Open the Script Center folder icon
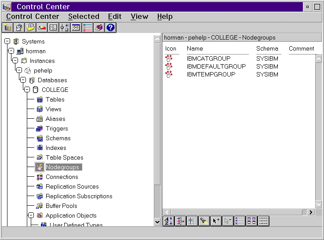The image size is (324, 240). [x=30, y=28]
